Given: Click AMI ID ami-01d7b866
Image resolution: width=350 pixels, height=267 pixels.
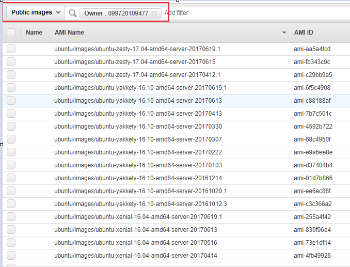Looking at the screenshot, I should tap(313, 178).
